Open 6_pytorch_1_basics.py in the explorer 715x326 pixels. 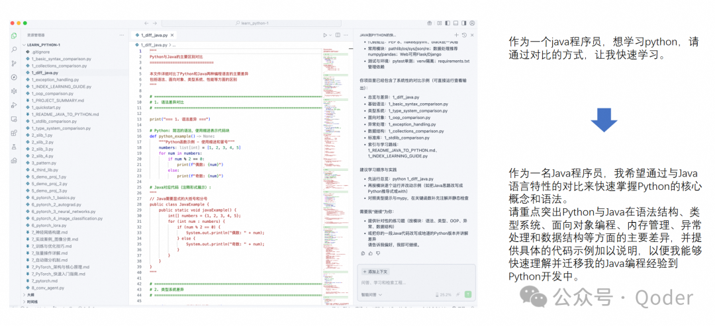(x=54, y=198)
